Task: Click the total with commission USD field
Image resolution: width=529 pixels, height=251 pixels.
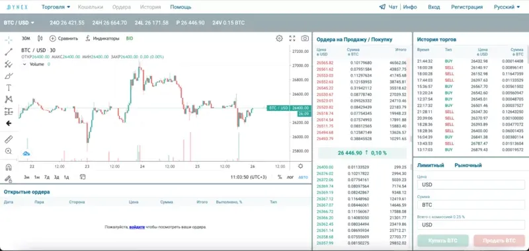Action: 471,225
